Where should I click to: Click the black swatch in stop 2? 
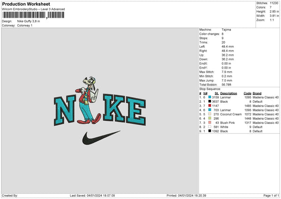coord(210,101)
